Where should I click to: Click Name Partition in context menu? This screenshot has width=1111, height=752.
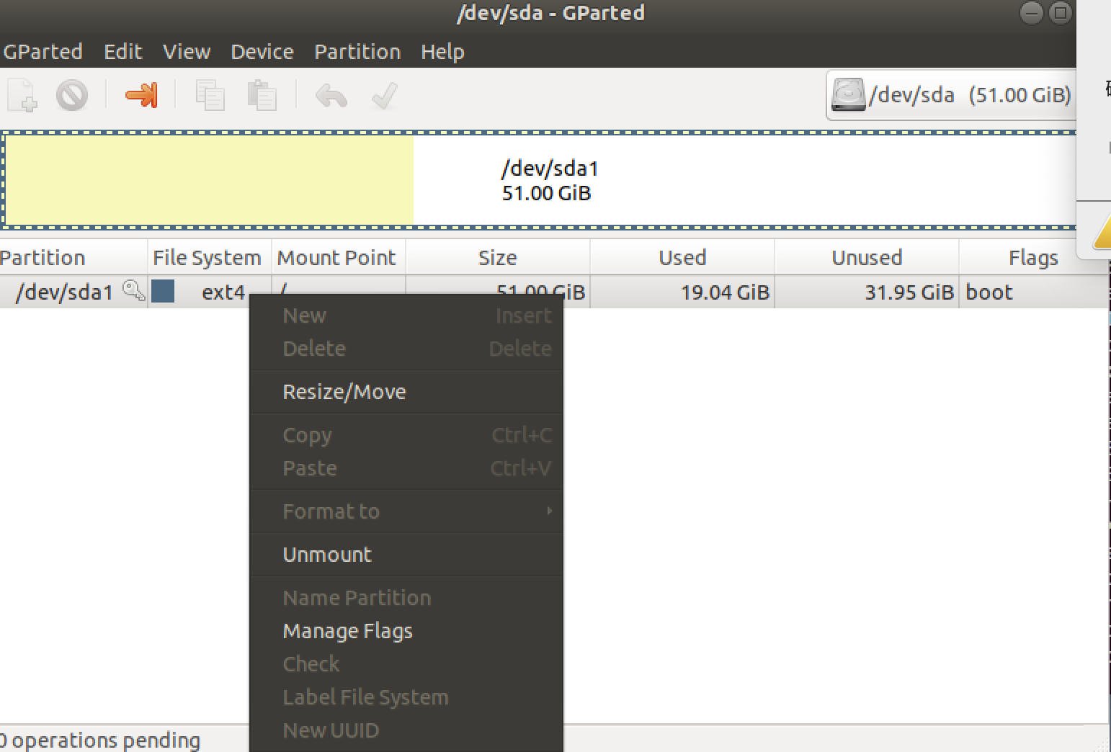(x=406, y=598)
